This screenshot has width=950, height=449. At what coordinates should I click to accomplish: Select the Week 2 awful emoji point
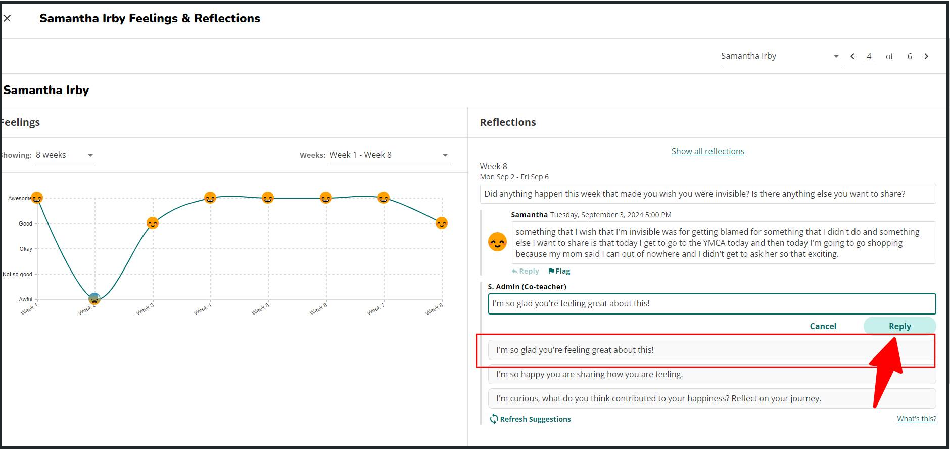94,299
